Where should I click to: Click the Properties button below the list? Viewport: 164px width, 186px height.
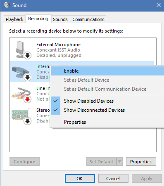(x=141, y=162)
